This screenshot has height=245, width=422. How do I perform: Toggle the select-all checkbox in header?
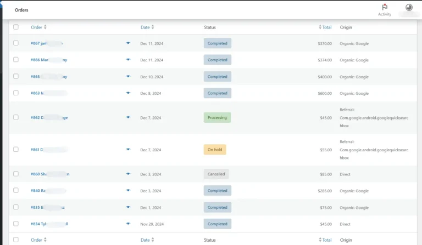[16, 27]
